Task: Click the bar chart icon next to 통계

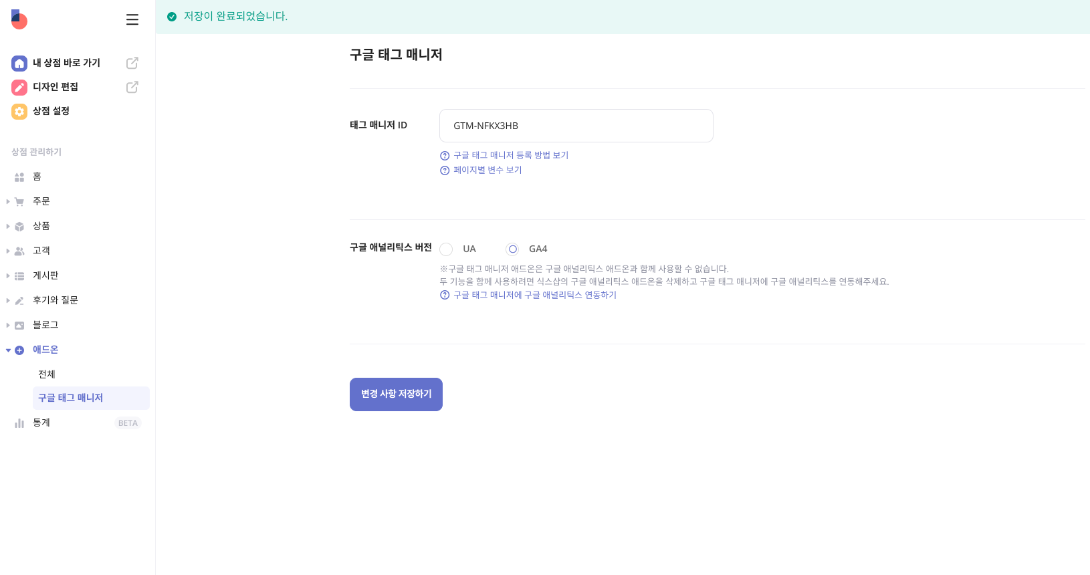Action: click(19, 423)
